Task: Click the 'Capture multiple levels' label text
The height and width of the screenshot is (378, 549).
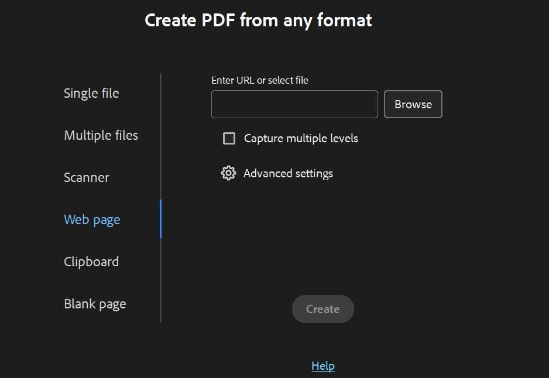Action: coord(301,139)
